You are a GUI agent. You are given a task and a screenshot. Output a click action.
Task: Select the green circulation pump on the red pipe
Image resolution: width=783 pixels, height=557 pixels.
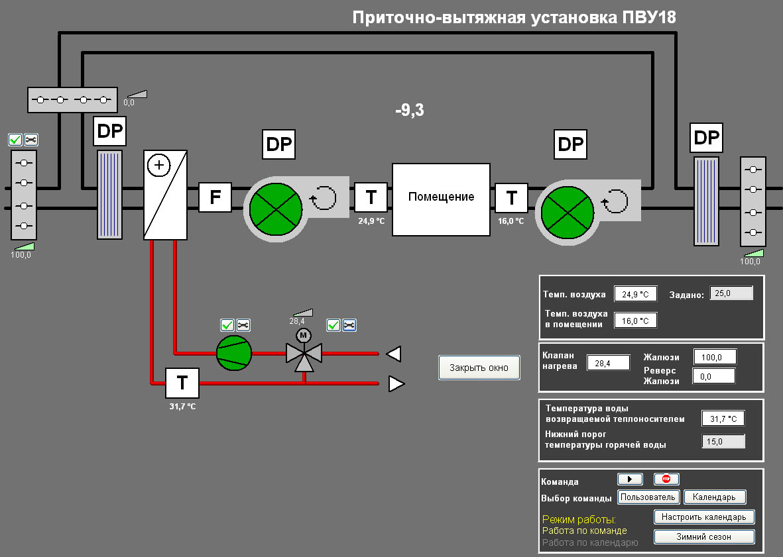[x=234, y=353]
